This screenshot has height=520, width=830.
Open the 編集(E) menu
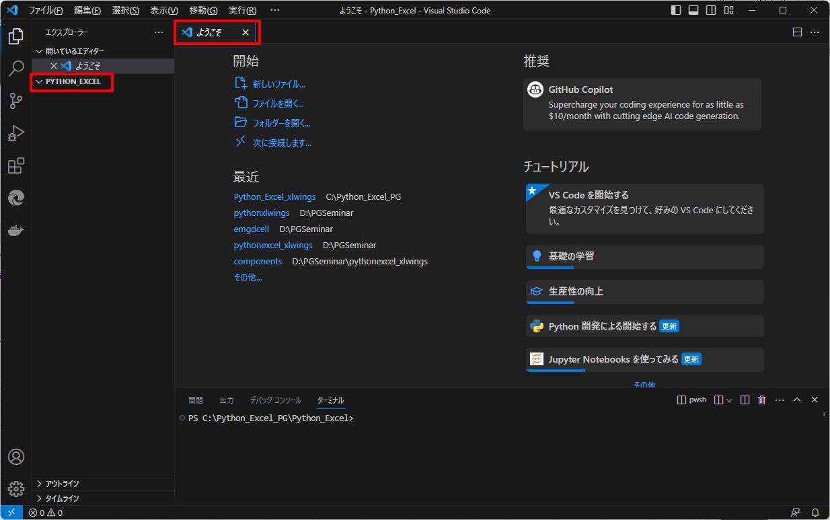point(87,11)
